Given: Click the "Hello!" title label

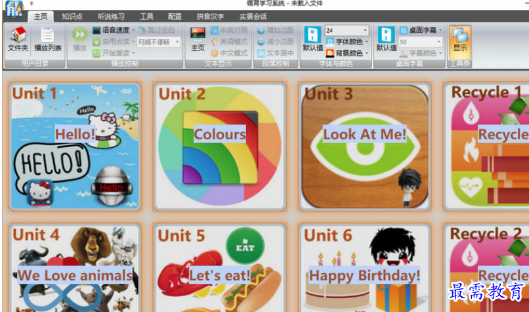Looking at the screenshot, I should (75, 135).
